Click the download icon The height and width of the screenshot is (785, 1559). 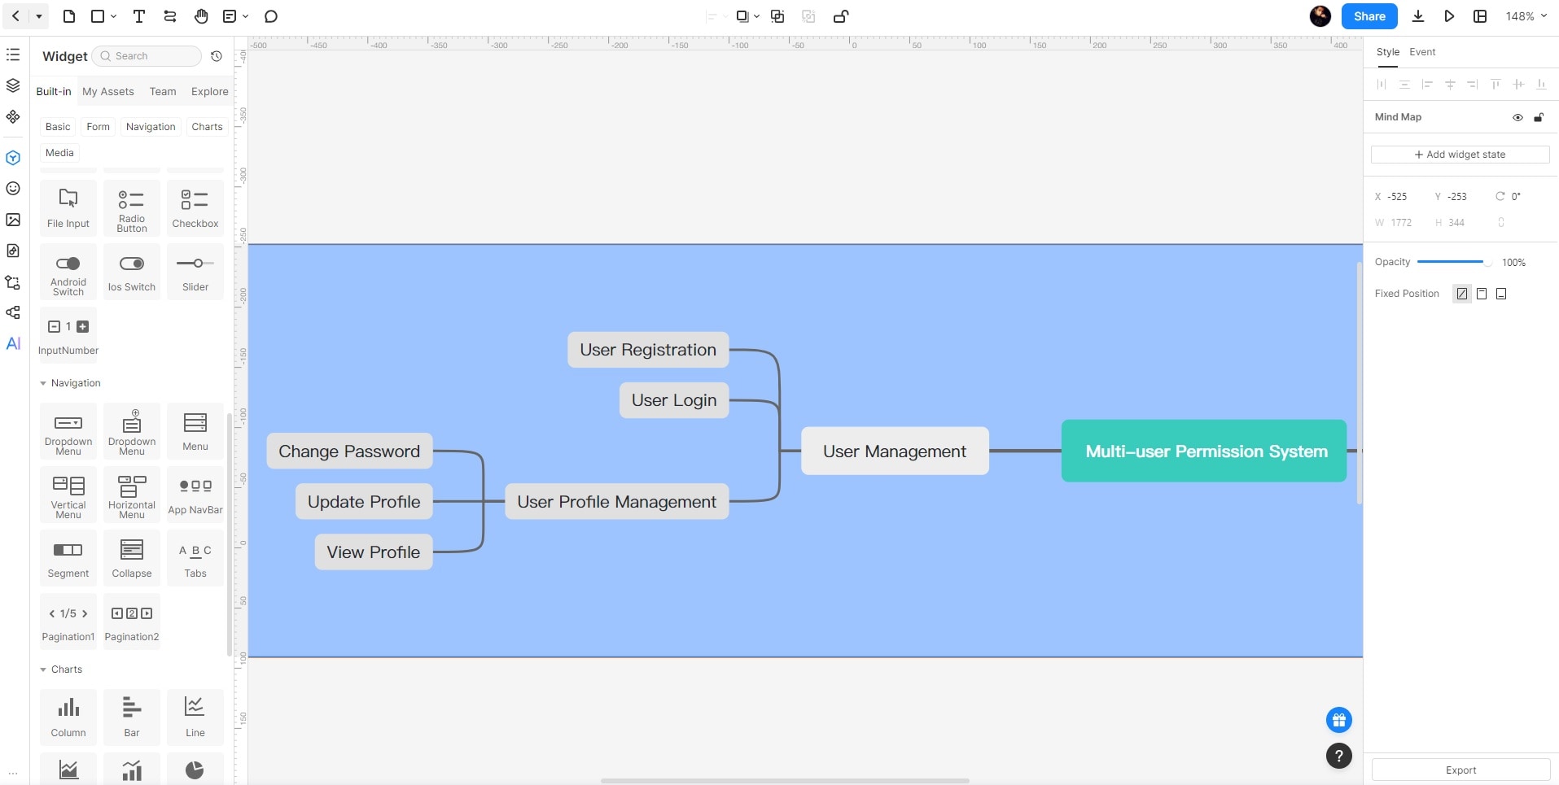click(x=1418, y=16)
